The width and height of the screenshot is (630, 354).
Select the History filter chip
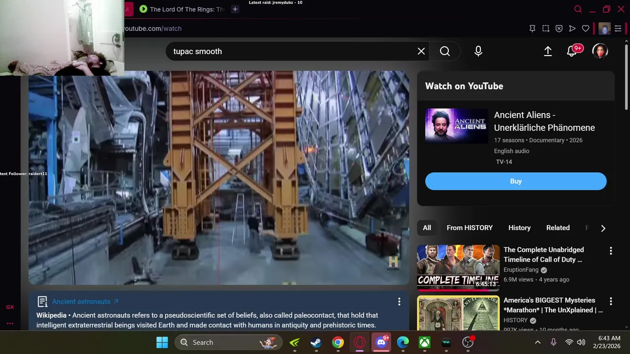519,228
